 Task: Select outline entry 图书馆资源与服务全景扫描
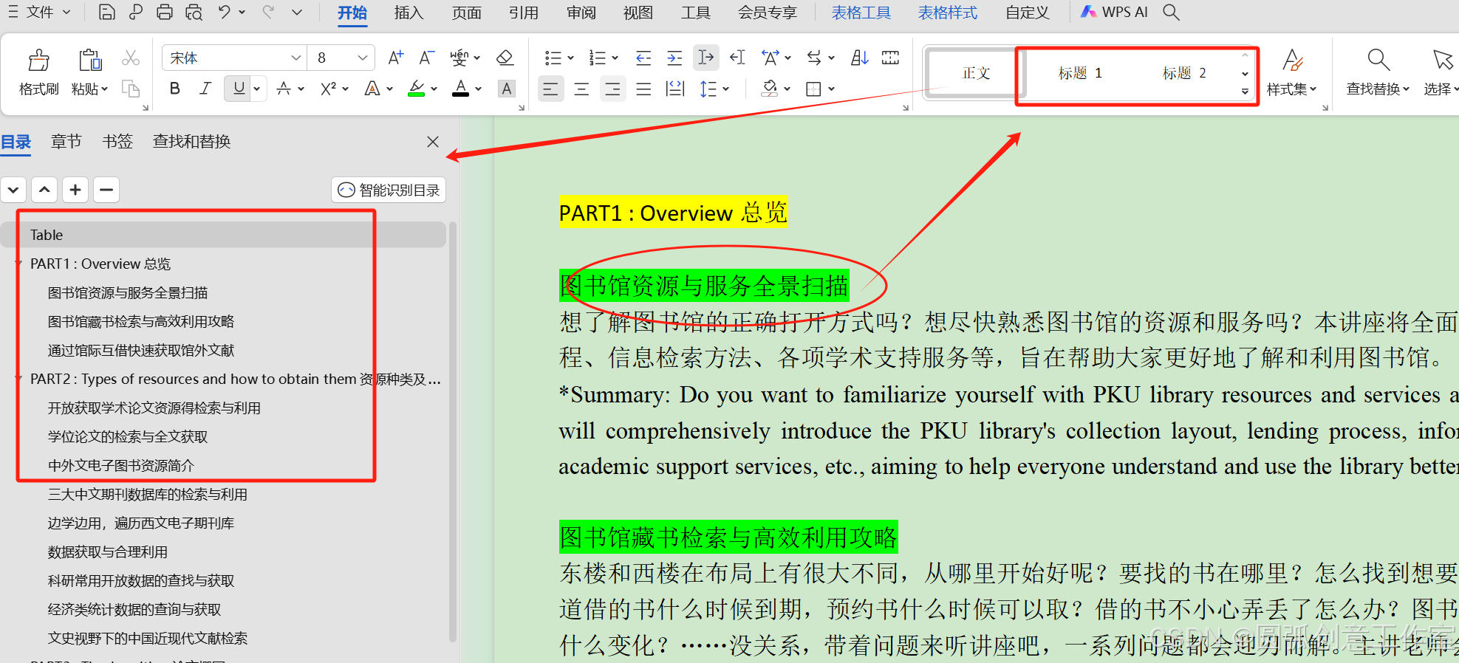pyautogui.click(x=128, y=292)
